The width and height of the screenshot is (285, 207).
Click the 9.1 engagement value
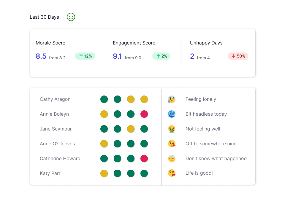pos(118,56)
